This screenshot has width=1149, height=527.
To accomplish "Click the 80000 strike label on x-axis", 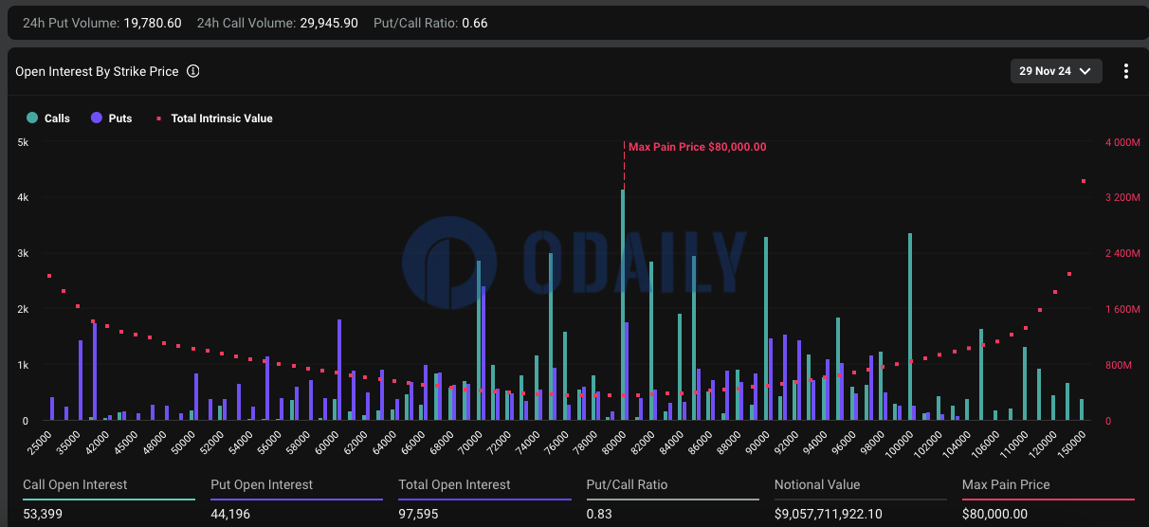I will 613,442.
